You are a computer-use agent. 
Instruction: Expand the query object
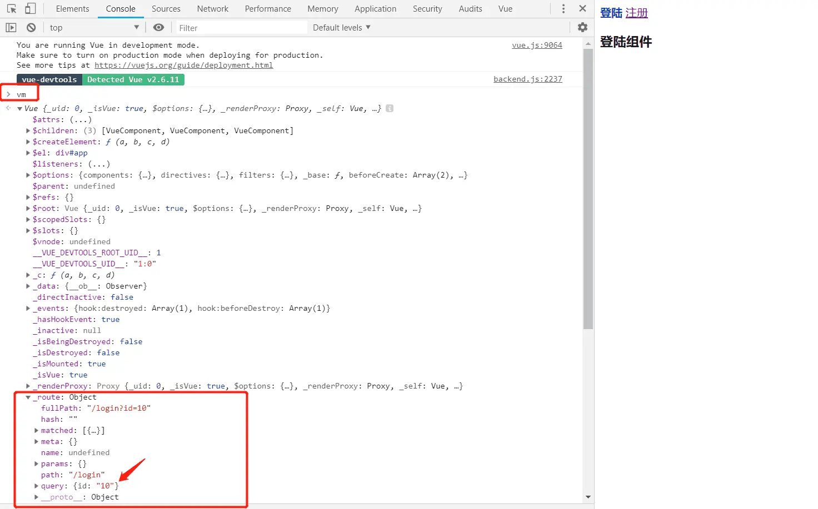tap(36, 486)
